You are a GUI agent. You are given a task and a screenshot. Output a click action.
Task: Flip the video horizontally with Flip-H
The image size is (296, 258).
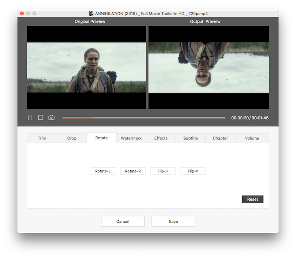click(163, 171)
